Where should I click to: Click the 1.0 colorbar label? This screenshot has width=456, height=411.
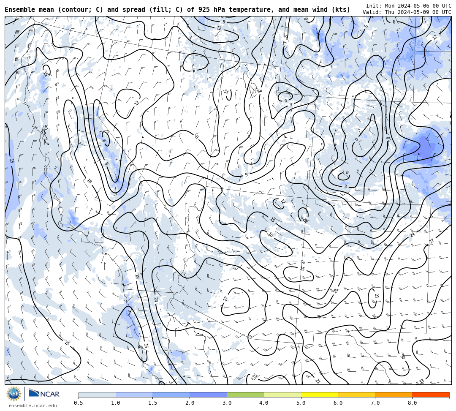pos(116,403)
